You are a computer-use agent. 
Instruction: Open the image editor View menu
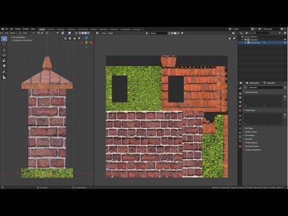pyautogui.click(x=104, y=33)
